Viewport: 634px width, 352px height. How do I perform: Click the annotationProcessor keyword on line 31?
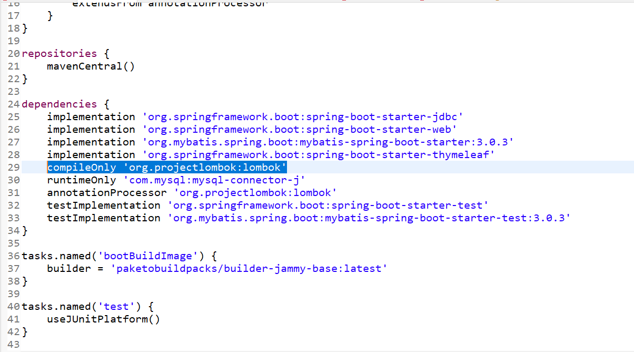pos(107,193)
